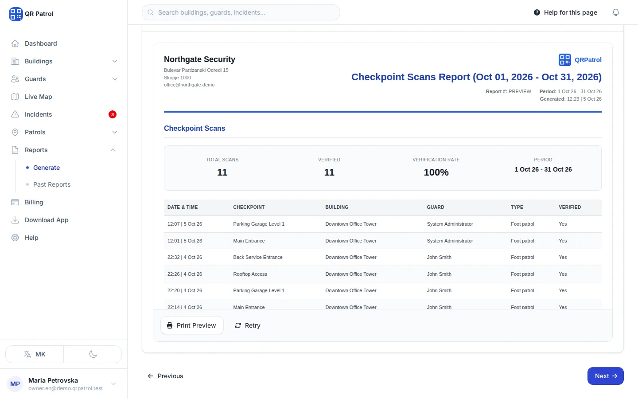The height and width of the screenshot is (399, 638).
Task: Click the search buildings, guards, incidents field
Action: 241,12
